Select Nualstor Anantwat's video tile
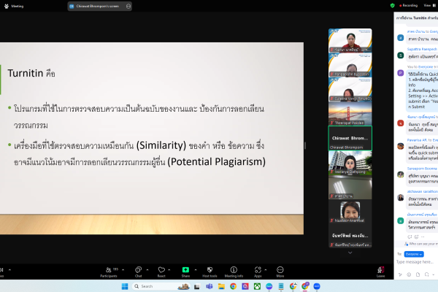The image size is (438, 292). point(350,212)
